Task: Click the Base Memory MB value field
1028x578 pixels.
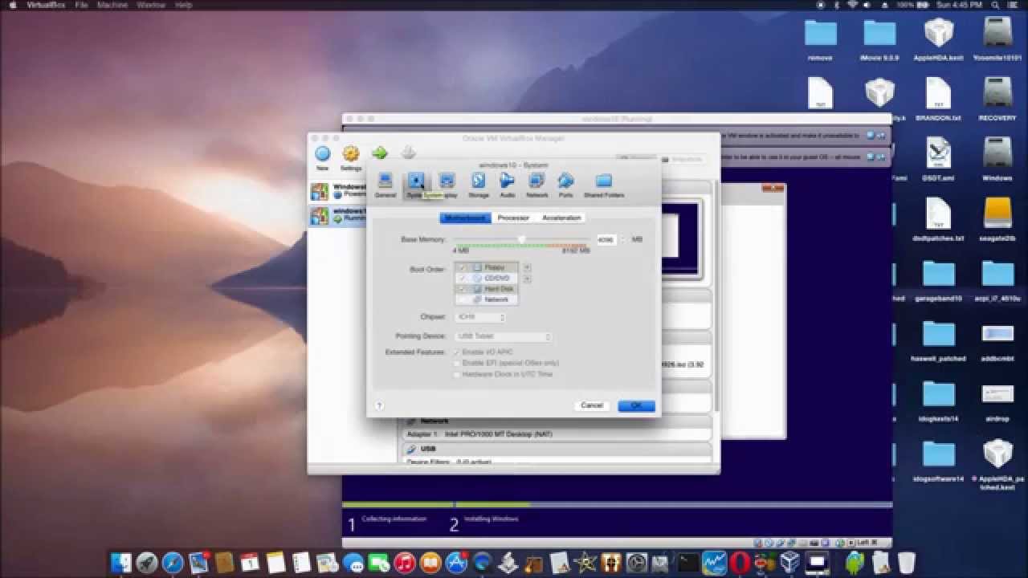Action: [606, 239]
